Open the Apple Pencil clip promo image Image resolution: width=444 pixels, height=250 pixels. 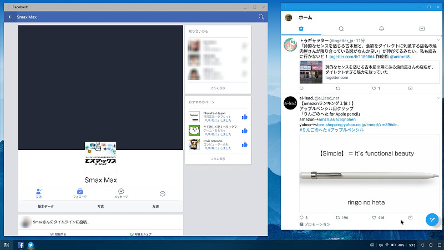coord(369,173)
